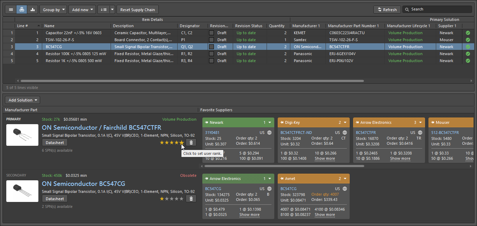Open the Add Solution dropdown
Image resolution: width=477 pixels, height=226 pixels.
[22, 100]
